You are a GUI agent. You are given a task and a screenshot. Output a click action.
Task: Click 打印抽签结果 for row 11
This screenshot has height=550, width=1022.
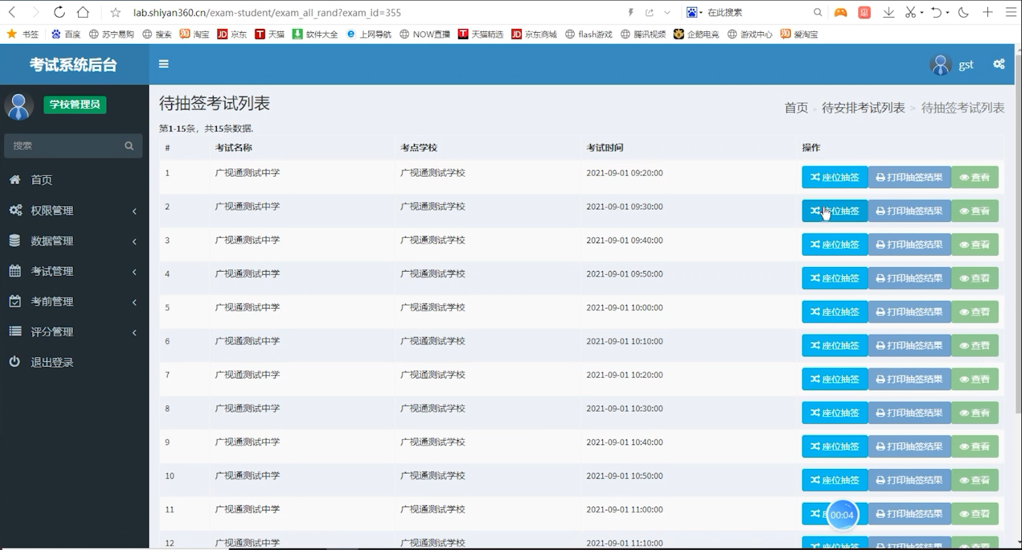point(909,514)
